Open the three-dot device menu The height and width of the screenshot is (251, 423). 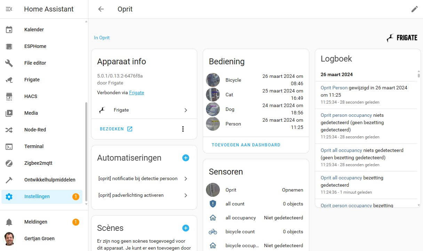[x=183, y=129]
